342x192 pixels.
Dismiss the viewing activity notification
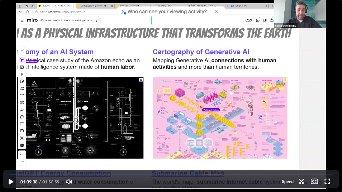[216, 11]
